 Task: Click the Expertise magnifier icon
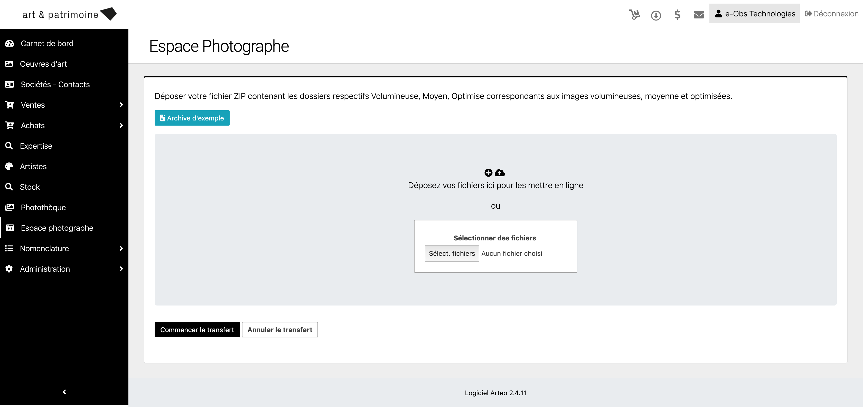[x=9, y=146]
